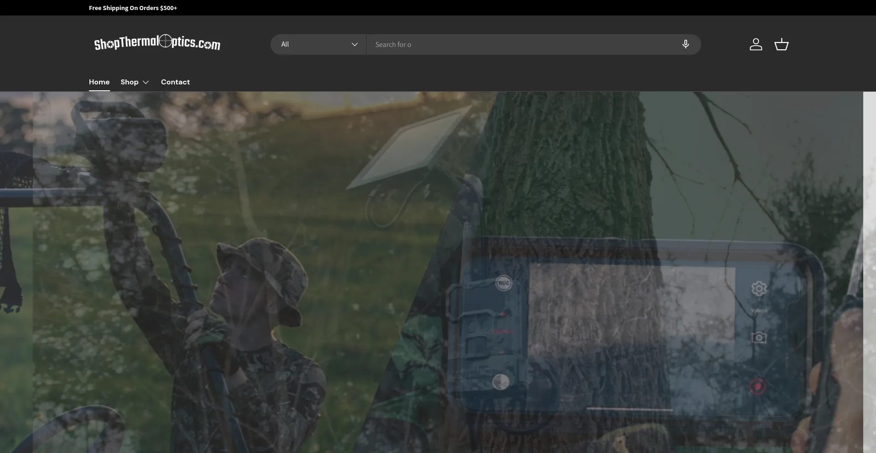
Task: Click the camera icon in hero image
Action: [759, 338]
